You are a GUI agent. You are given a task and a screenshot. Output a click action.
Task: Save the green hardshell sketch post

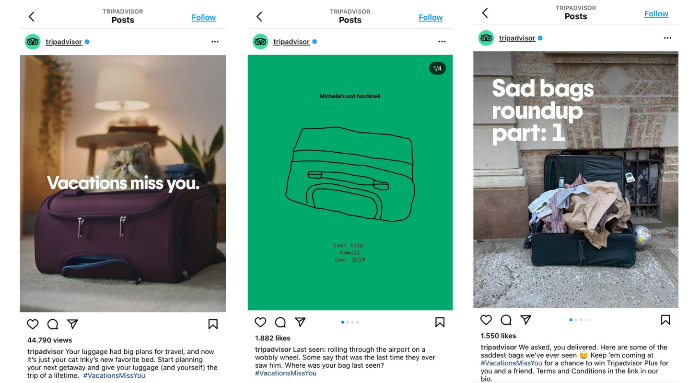(x=440, y=322)
